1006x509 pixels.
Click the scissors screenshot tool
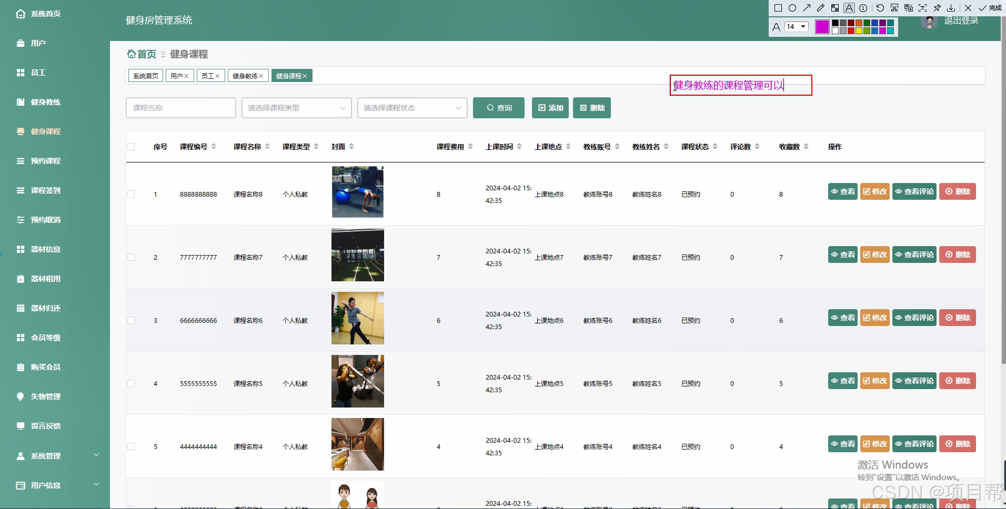pos(894,8)
